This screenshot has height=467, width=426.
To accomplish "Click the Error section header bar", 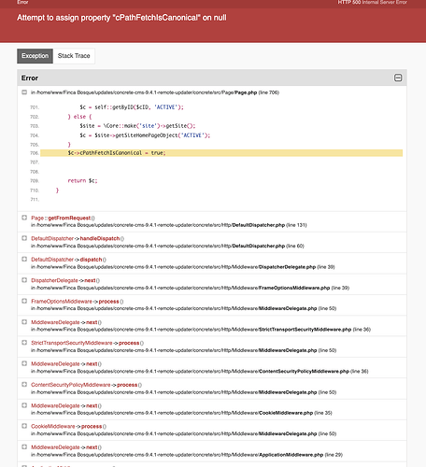I will point(212,78).
